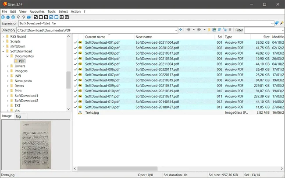This screenshot has height=178, width=285.
Task: Click the file list scroll right arrow
Action: tap(282, 168)
